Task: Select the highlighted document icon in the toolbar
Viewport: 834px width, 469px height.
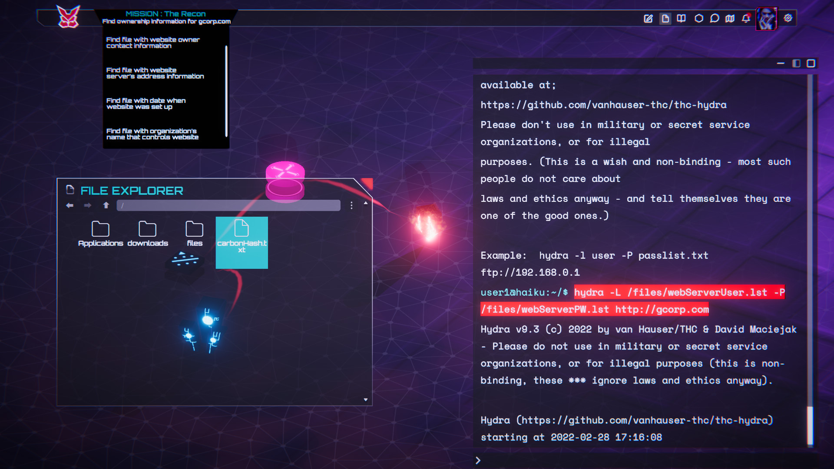Action: [x=665, y=19]
